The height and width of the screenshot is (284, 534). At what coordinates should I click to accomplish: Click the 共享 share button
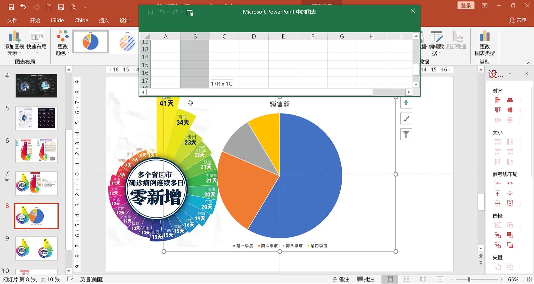pos(518,20)
